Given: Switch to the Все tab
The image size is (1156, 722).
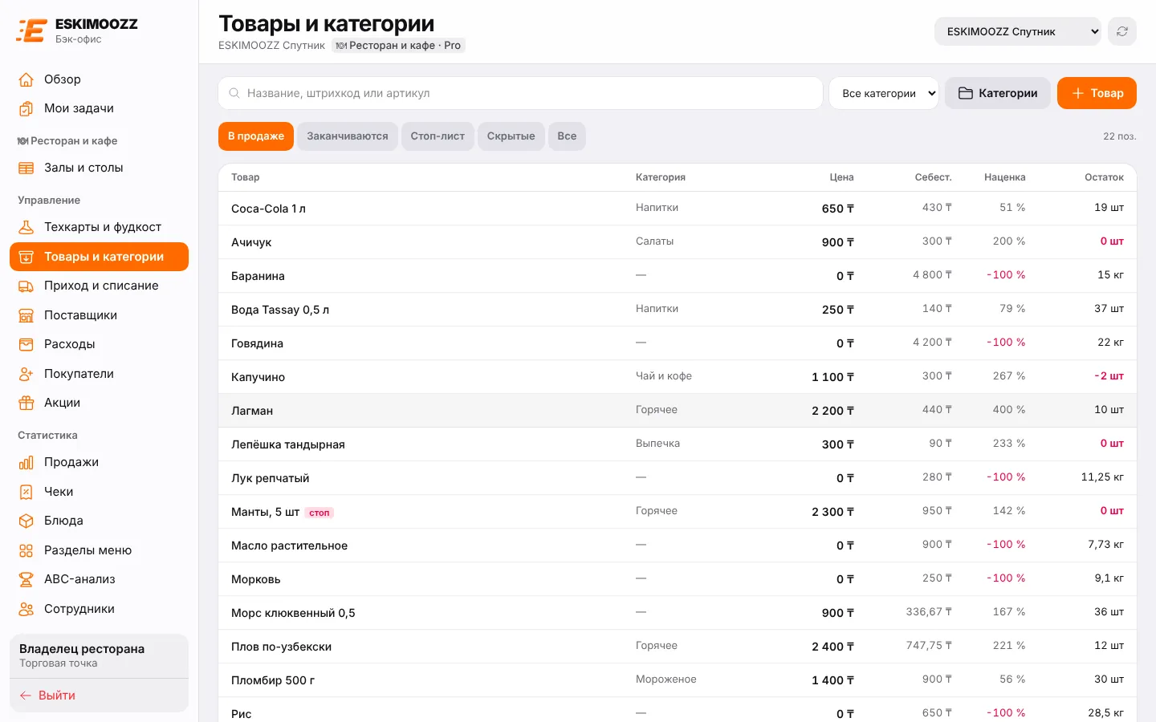Looking at the screenshot, I should pos(567,136).
